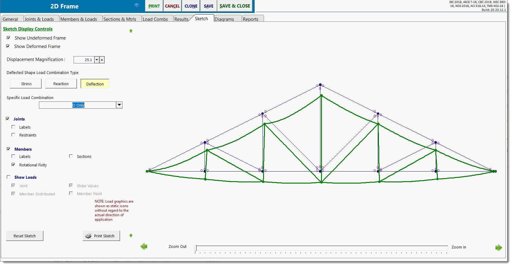
Task: Click the Print Sketch printer icon
Action: (88, 236)
